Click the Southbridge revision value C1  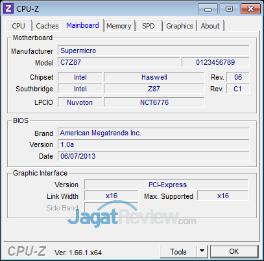coord(238,89)
